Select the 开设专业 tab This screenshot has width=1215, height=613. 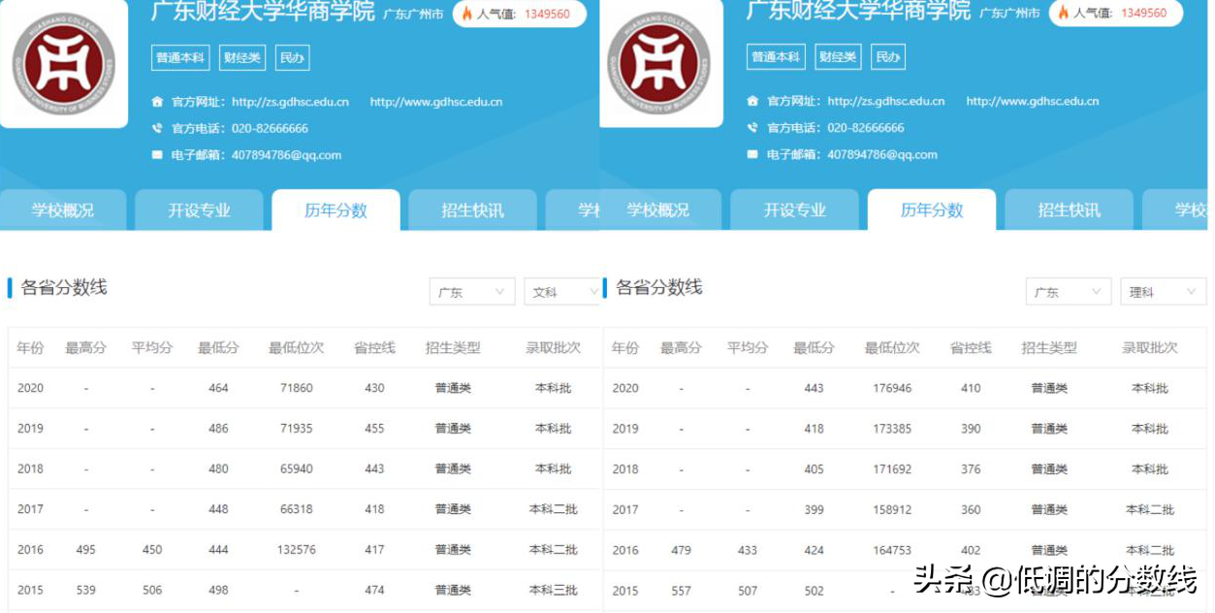[x=200, y=210]
